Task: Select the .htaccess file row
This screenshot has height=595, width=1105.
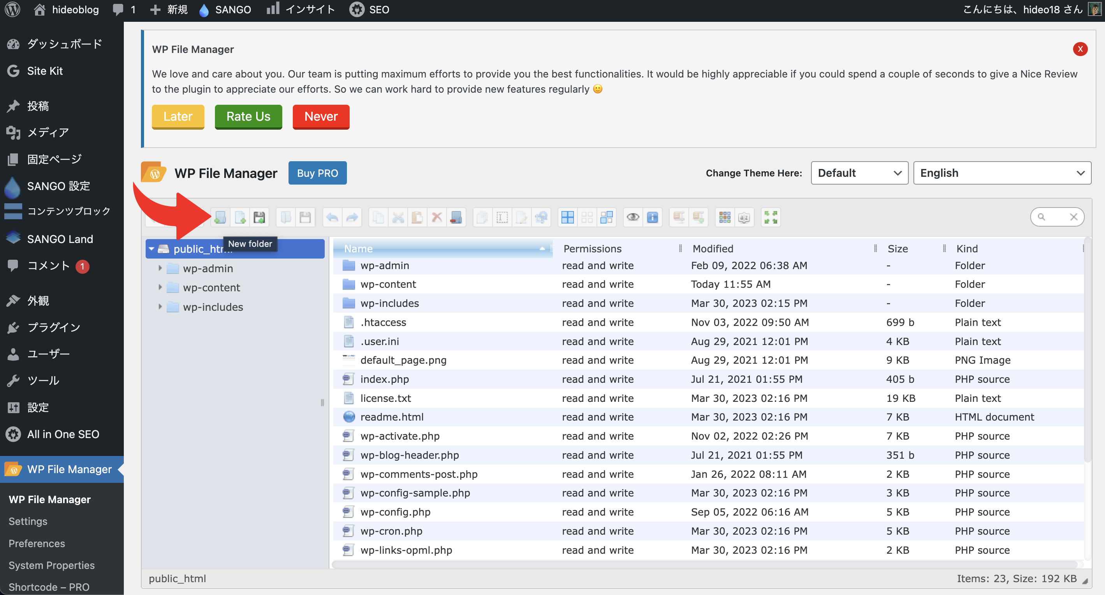Action: [708, 322]
